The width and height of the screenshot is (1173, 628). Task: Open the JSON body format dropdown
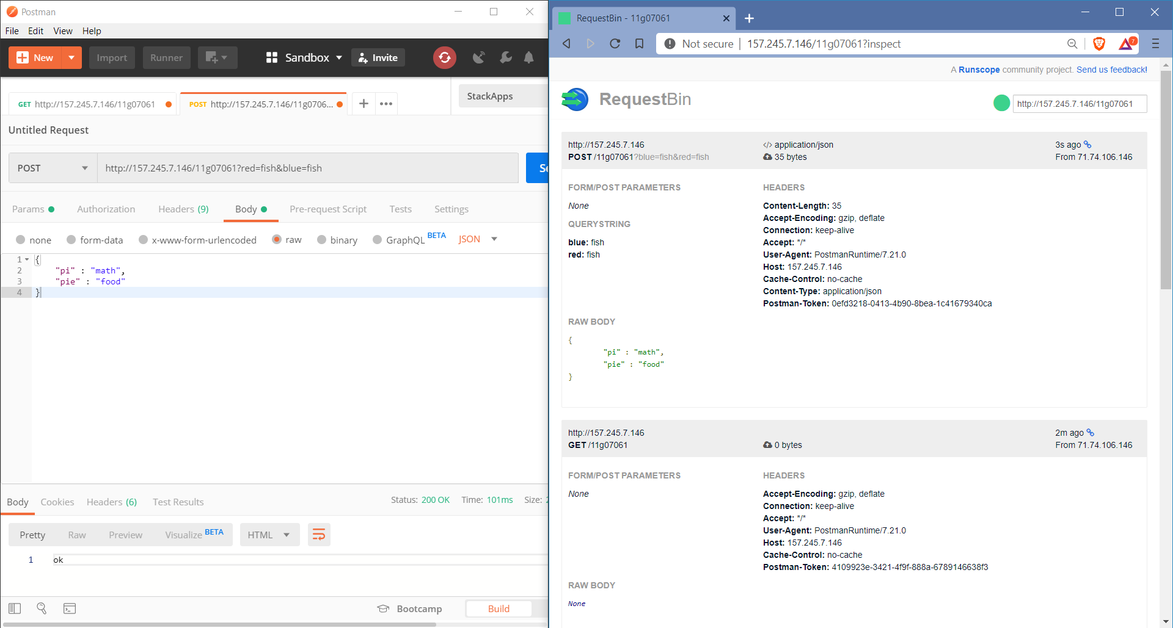point(478,239)
